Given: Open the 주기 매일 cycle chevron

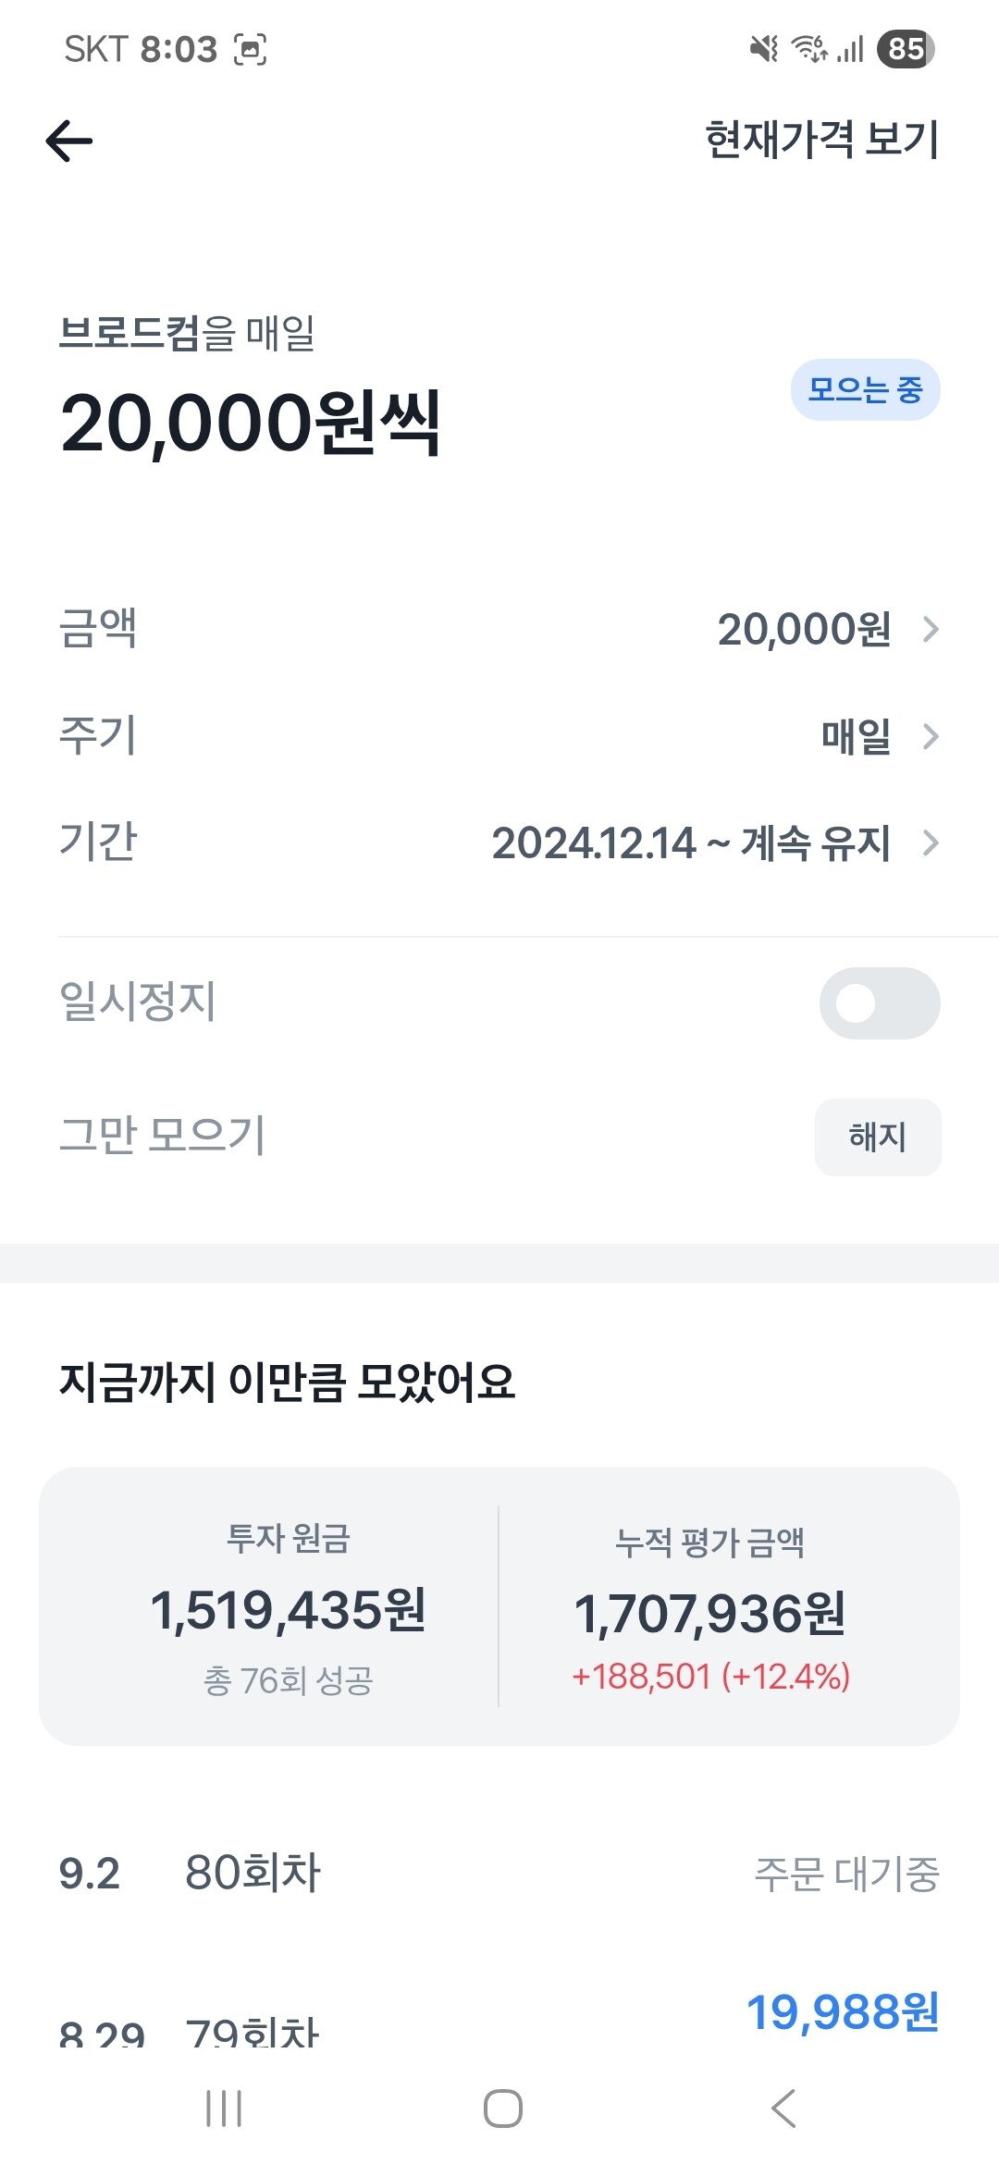Looking at the screenshot, I should (x=931, y=736).
